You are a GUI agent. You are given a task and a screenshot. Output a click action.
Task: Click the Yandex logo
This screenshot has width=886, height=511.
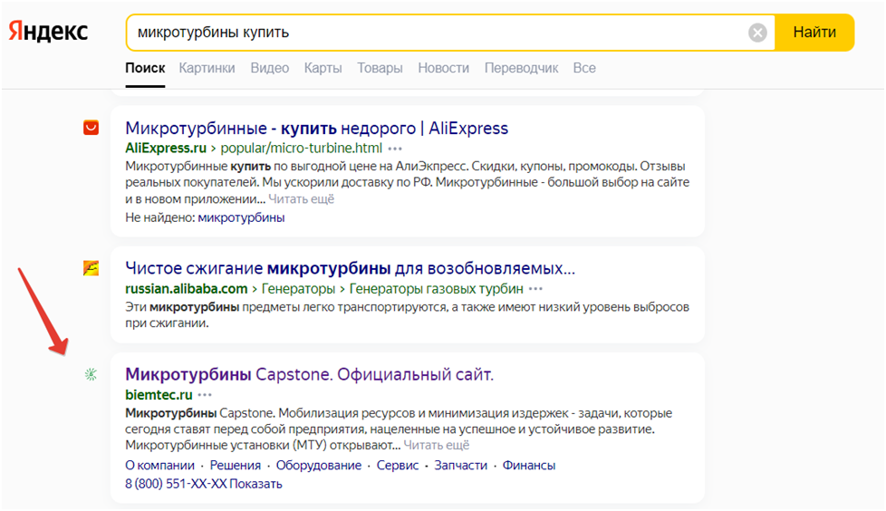click(x=49, y=32)
